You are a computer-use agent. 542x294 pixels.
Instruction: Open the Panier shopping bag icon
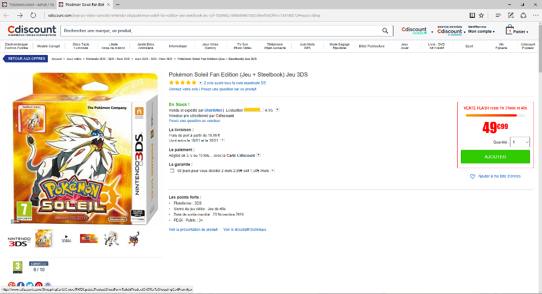click(x=509, y=30)
